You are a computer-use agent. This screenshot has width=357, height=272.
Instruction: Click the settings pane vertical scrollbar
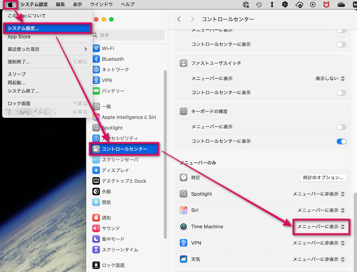click(x=355, y=232)
